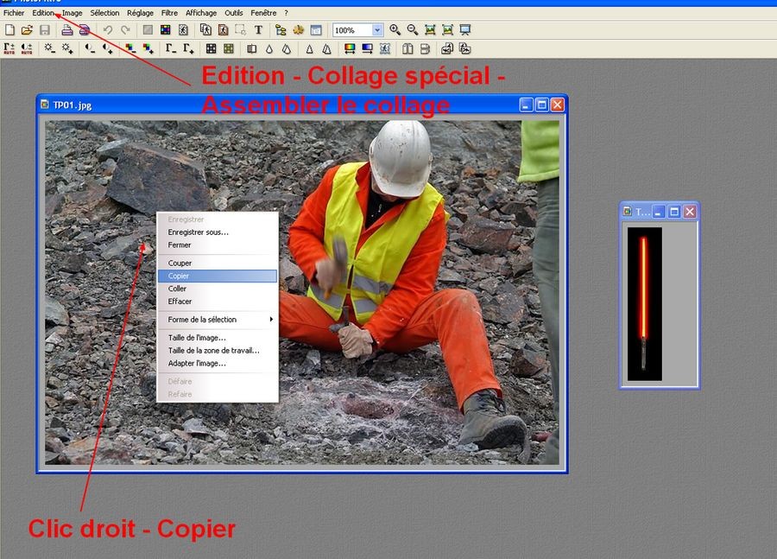Open the 100% zoom level dropdown

coord(377,30)
